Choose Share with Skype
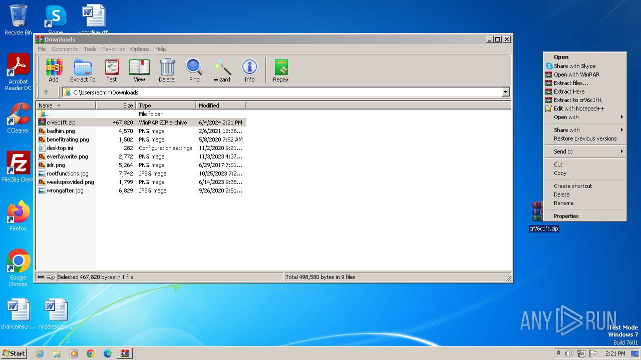The image size is (641, 360). click(x=585, y=66)
